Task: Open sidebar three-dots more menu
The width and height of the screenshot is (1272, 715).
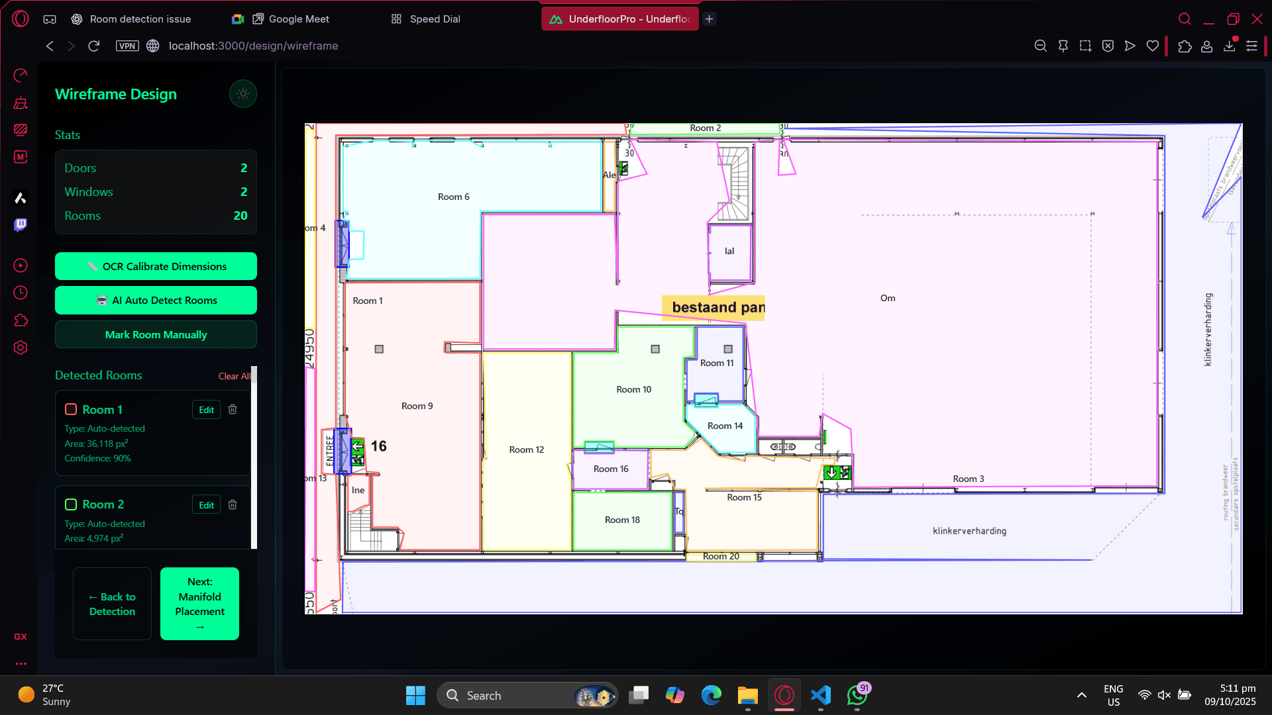Action: coord(21,663)
